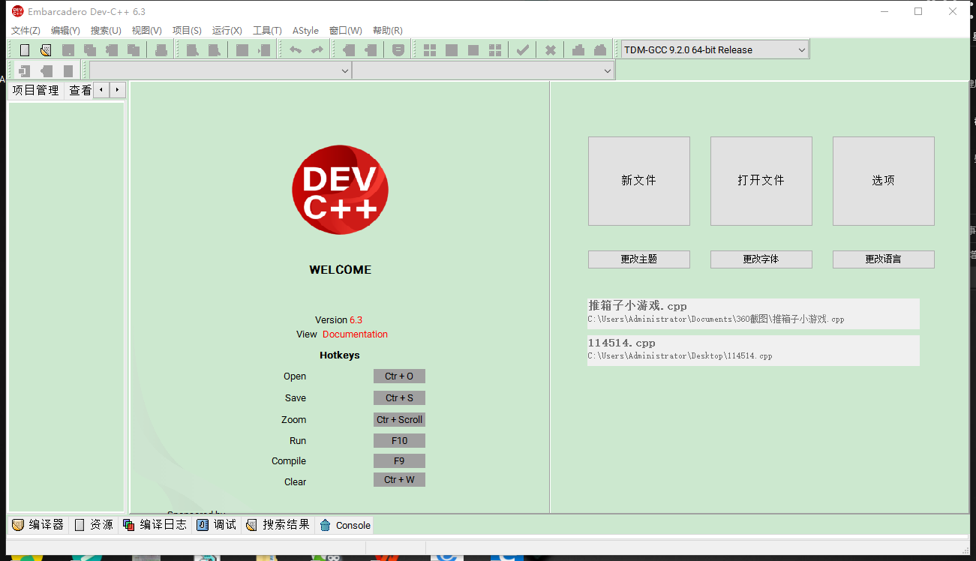Click the greyed Save All toolbar icon
The height and width of the screenshot is (561, 976).
(90, 50)
